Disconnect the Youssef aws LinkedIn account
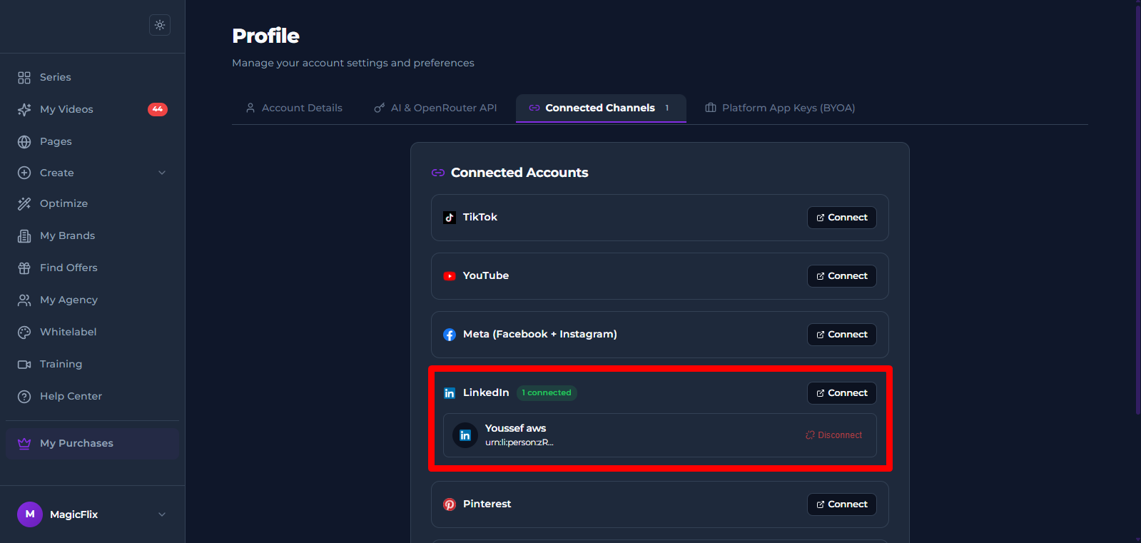 tap(834, 435)
